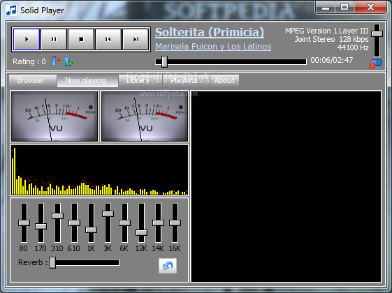The image size is (392, 293).
Task: Click the 6K equalizer slider handle
Action: (124, 223)
